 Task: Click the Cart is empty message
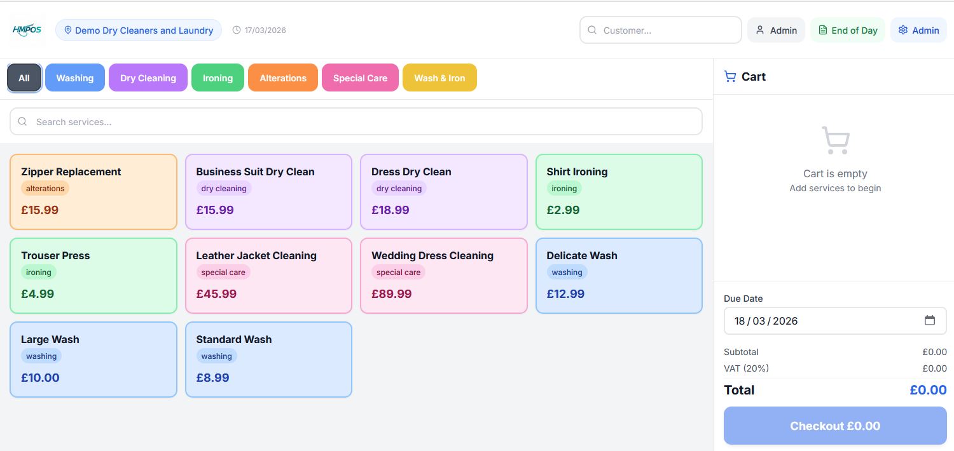(x=835, y=173)
